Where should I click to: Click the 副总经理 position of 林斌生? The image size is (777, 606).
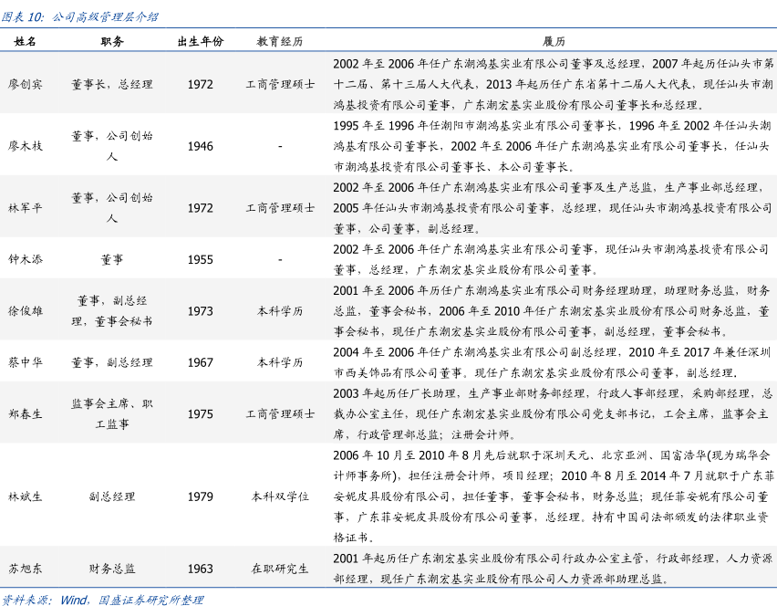click(112, 496)
